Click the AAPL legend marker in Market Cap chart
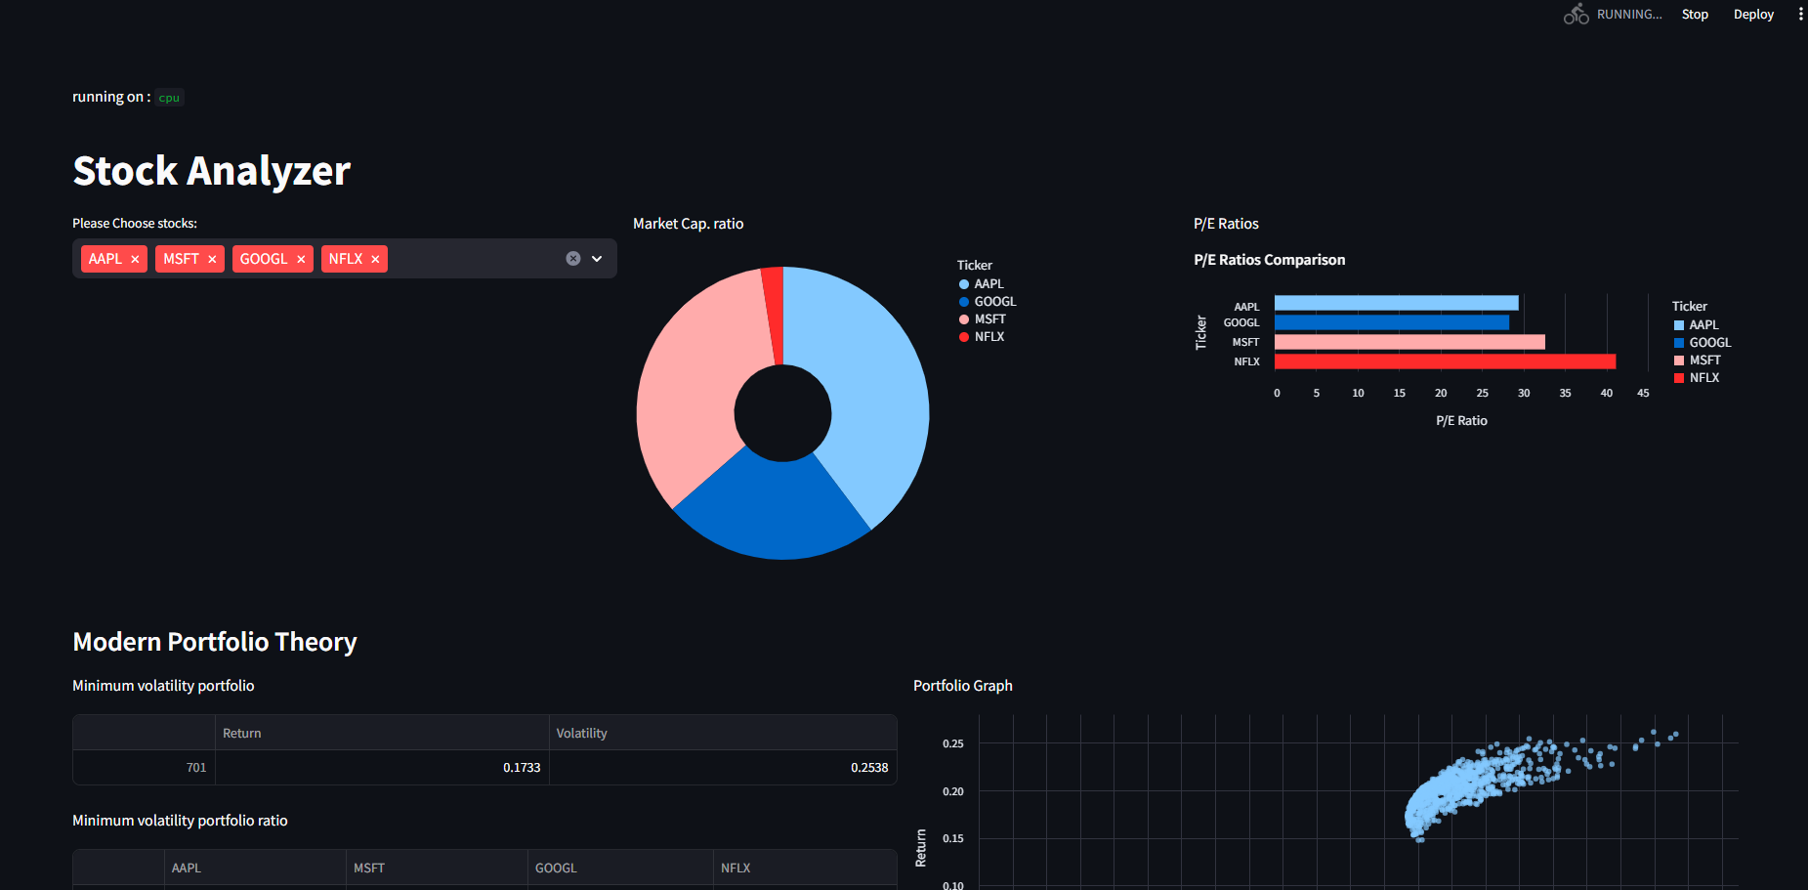The height and width of the screenshot is (890, 1808). [963, 283]
